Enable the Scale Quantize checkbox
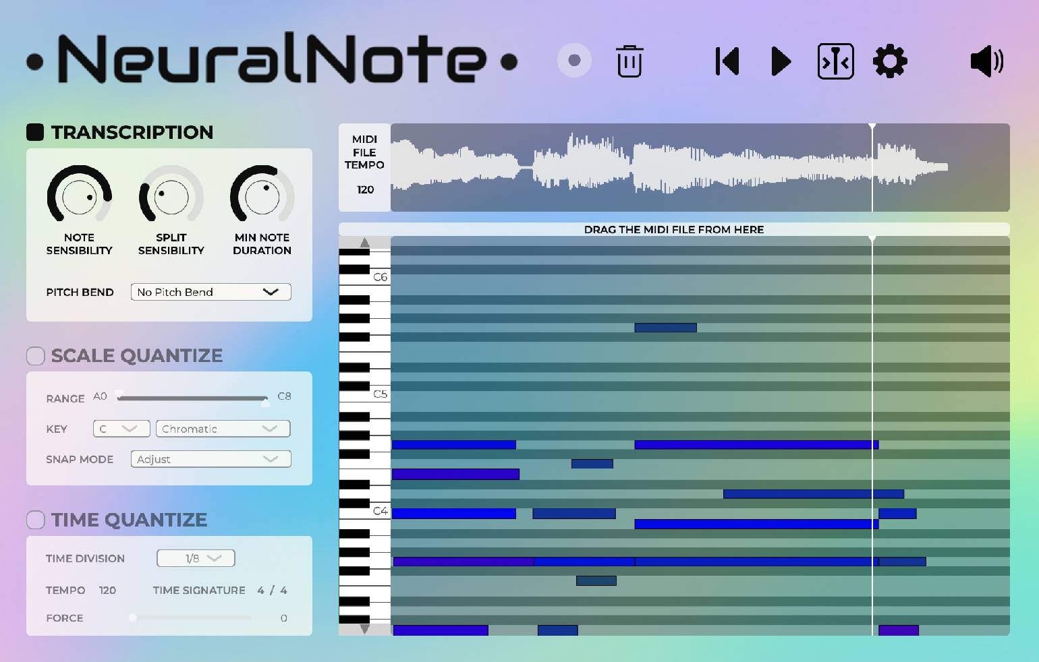Image resolution: width=1039 pixels, height=662 pixels. pyautogui.click(x=35, y=356)
